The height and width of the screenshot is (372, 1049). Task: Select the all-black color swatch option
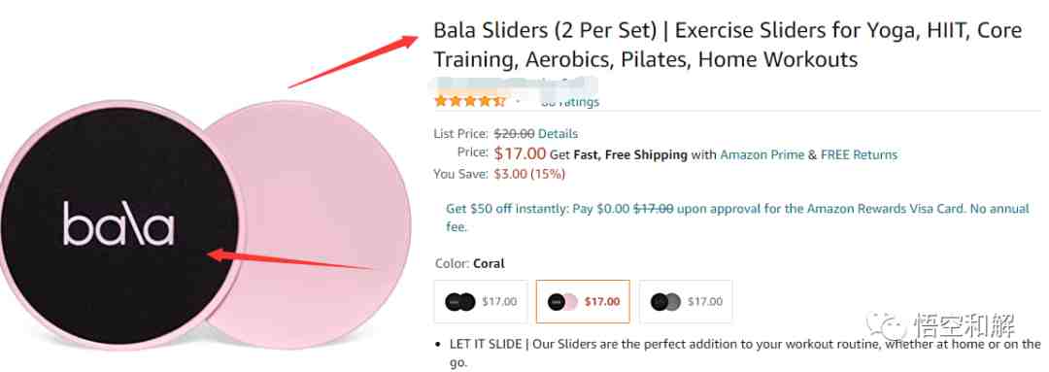481,302
